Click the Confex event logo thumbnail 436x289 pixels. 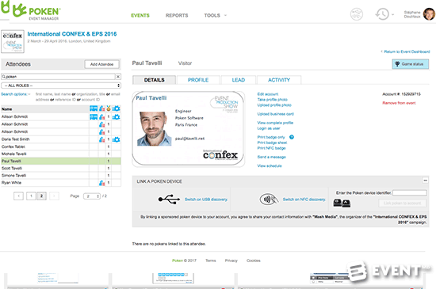[13, 41]
